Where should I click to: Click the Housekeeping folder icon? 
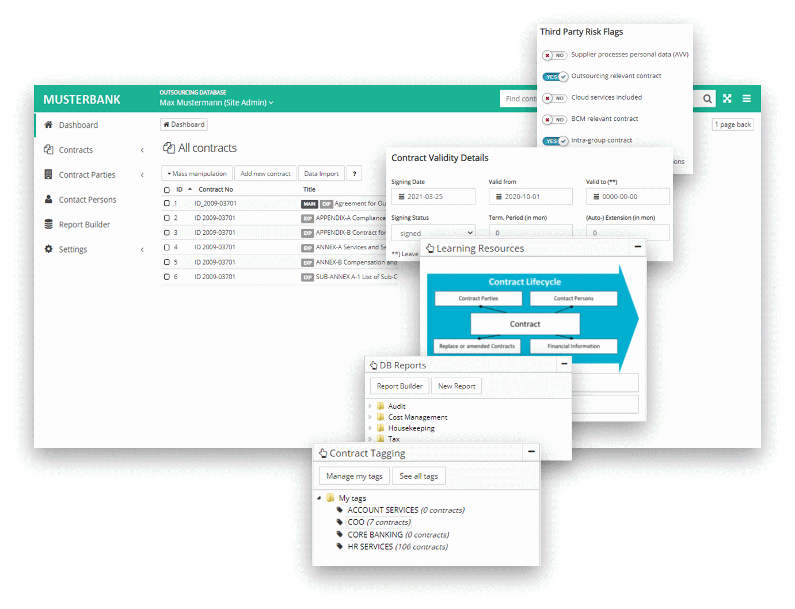381,428
